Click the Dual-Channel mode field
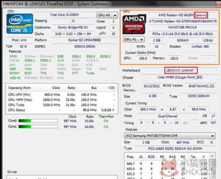Screen dimensions: 221x179 (168, 116)
